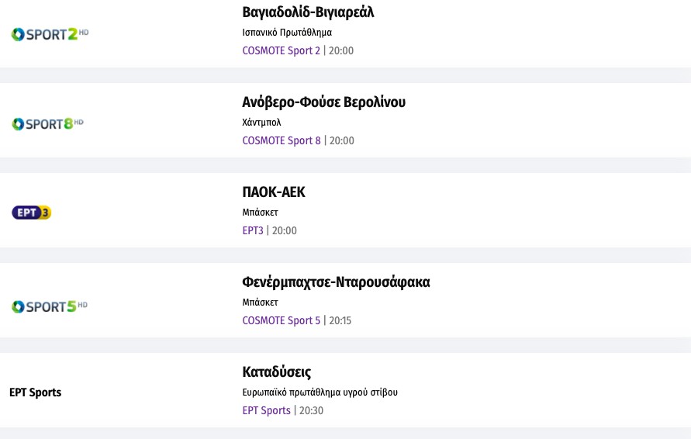Click the COSMOTE Sport 5 HD logo
The image size is (691, 439).
[50, 306]
